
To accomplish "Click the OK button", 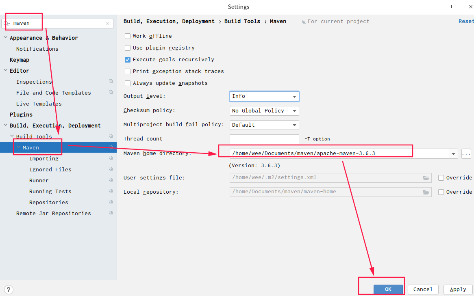I will point(388,290).
